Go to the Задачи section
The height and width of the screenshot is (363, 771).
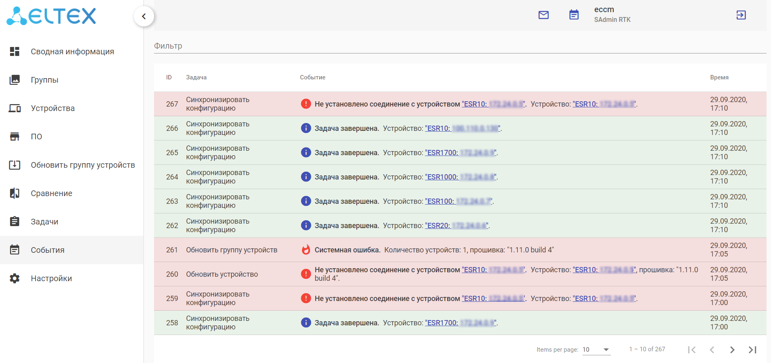pyautogui.click(x=45, y=222)
